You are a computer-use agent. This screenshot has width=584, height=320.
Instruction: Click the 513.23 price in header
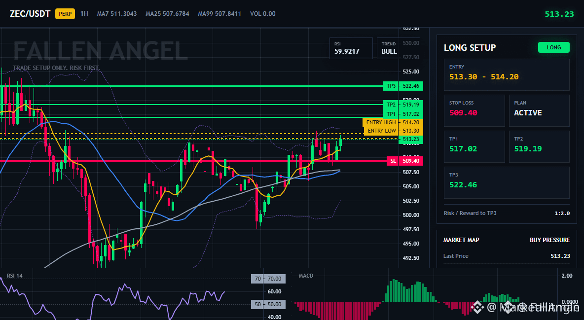click(559, 14)
